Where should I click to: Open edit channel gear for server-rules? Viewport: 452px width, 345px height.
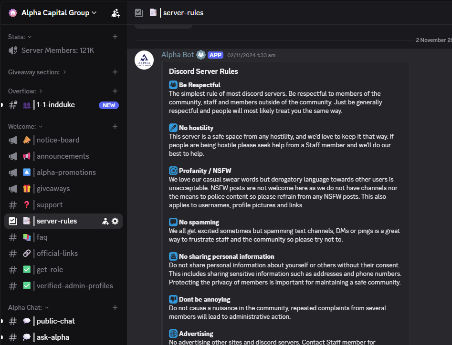tap(115, 221)
